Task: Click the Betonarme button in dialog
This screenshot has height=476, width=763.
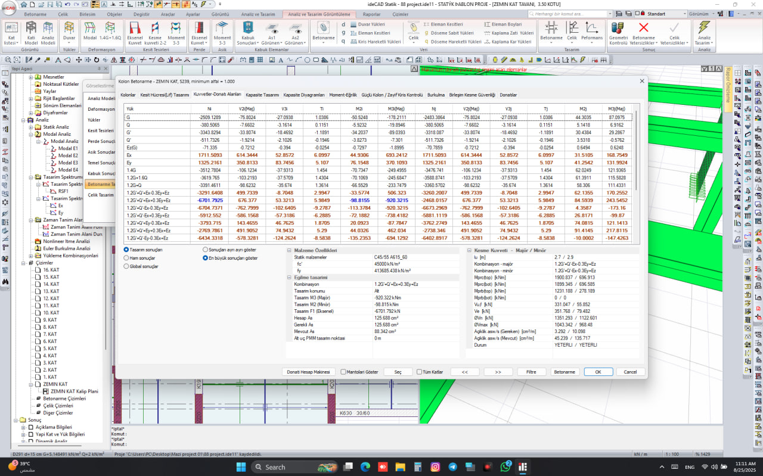Action: (565, 372)
